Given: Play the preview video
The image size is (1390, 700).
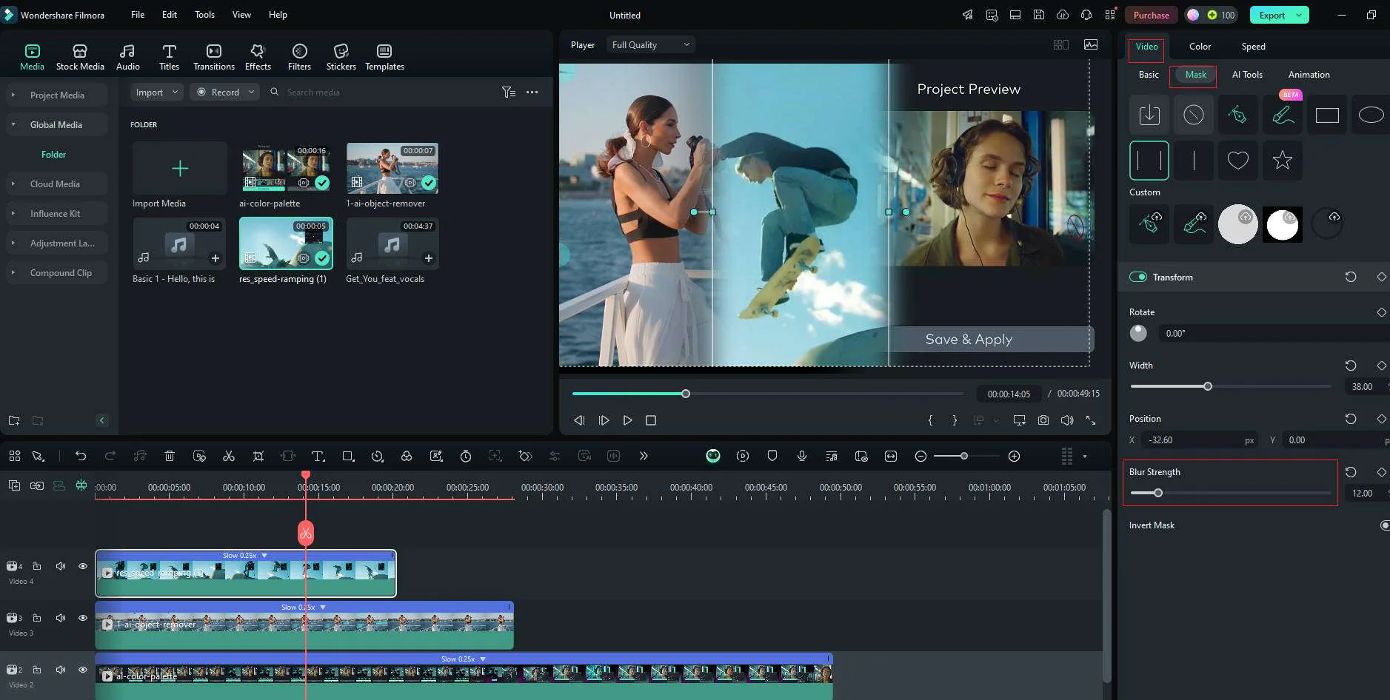Looking at the screenshot, I should point(627,420).
